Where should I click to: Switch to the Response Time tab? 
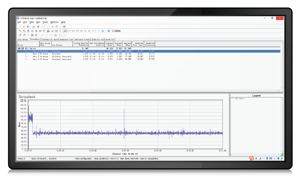66,39
